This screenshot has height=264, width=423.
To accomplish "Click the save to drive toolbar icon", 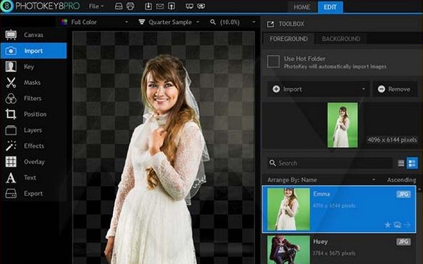I will (119, 7).
